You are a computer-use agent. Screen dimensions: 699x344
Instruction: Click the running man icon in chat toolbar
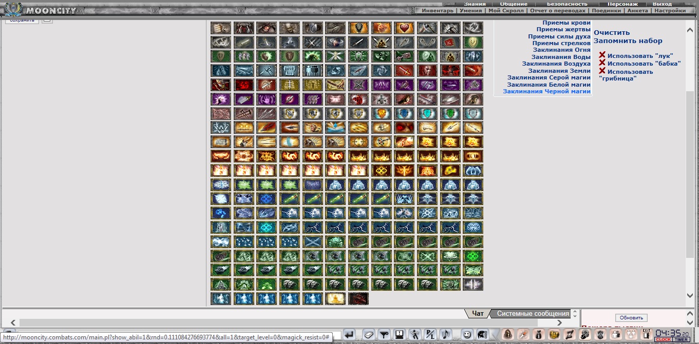click(414, 335)
